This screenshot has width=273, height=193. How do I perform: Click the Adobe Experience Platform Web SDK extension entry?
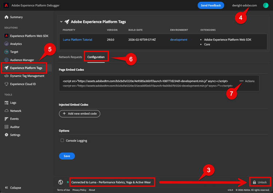pos(227,40)
